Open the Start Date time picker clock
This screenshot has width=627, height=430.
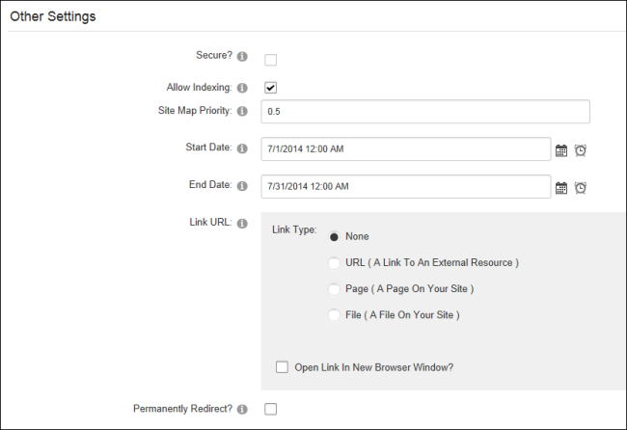(x=580, y=150)
